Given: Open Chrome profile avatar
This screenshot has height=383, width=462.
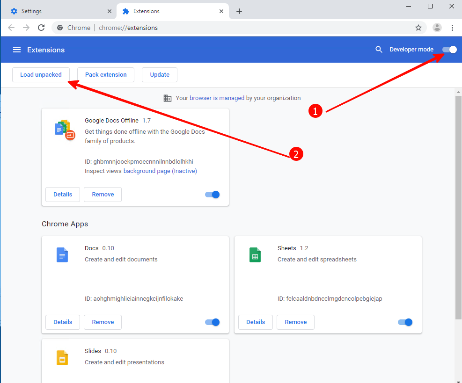Looking at the screenshot, I should pyautogui.click(x=437, y=28).
